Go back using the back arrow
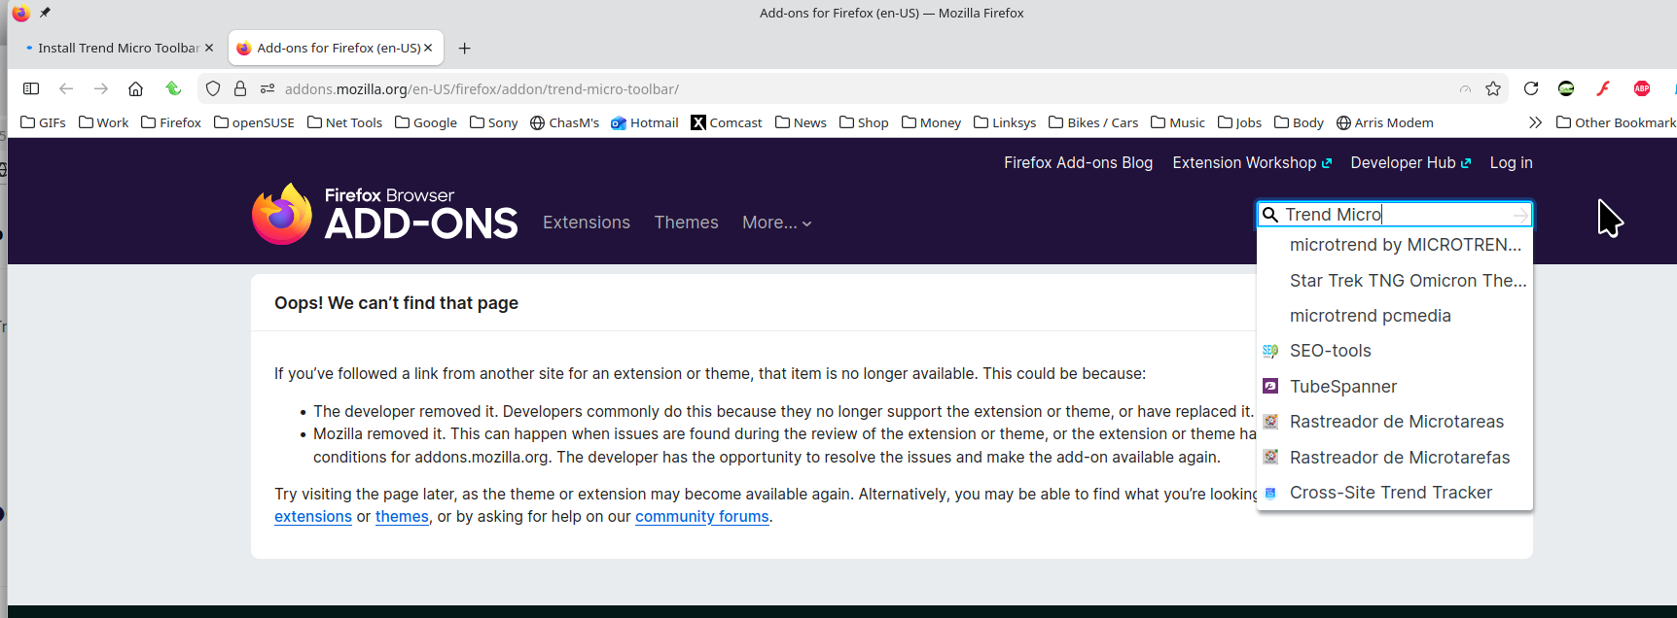The image size is (1677, 618). point(66,88)
